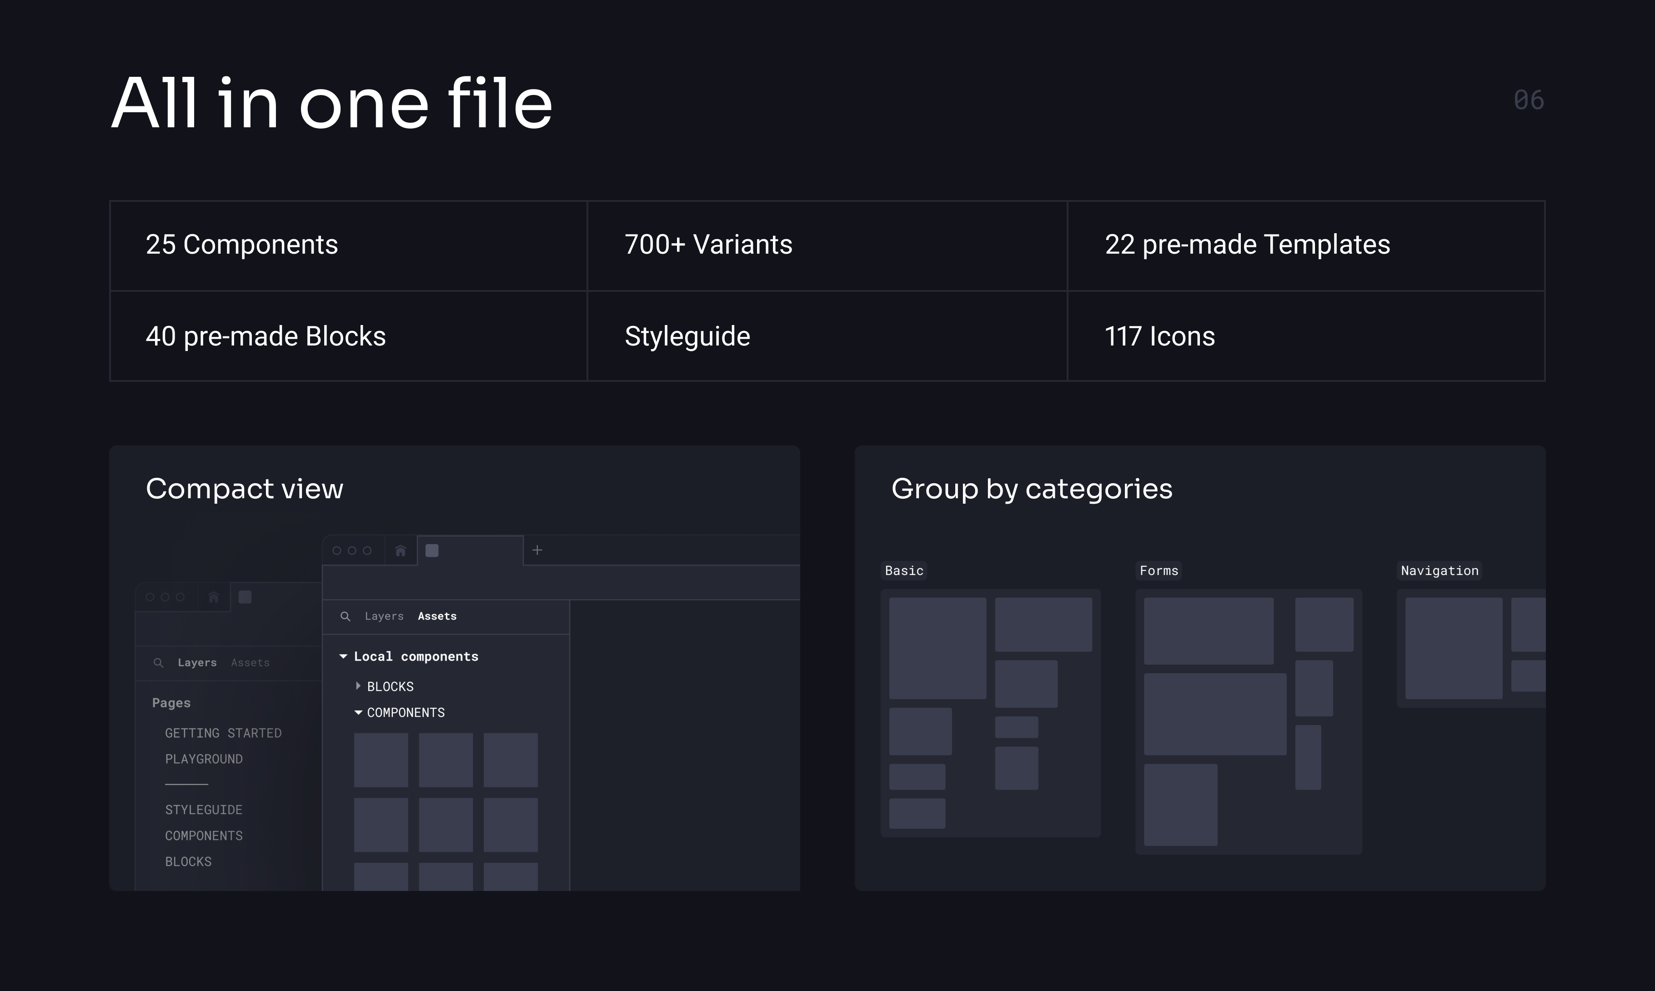The height and width of the screenshot is (991, 1655).
Task: Collapse the COMPONENTS group arrow
Action: (x=359, y=712)
